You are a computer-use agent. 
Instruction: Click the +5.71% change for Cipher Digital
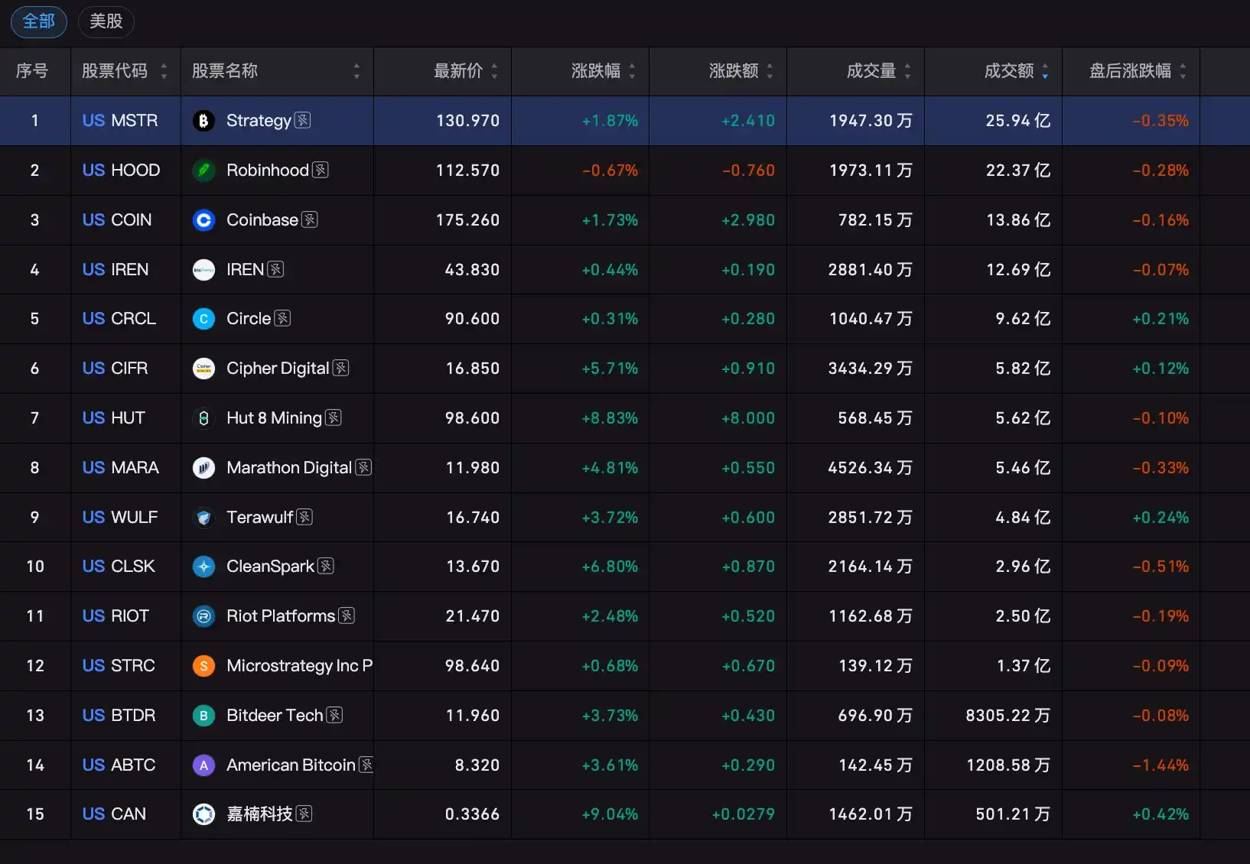tap(610, 369)
